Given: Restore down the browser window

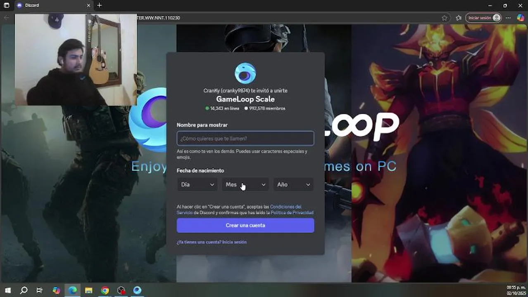Looking at the screenshot, I should coord(505,5).
